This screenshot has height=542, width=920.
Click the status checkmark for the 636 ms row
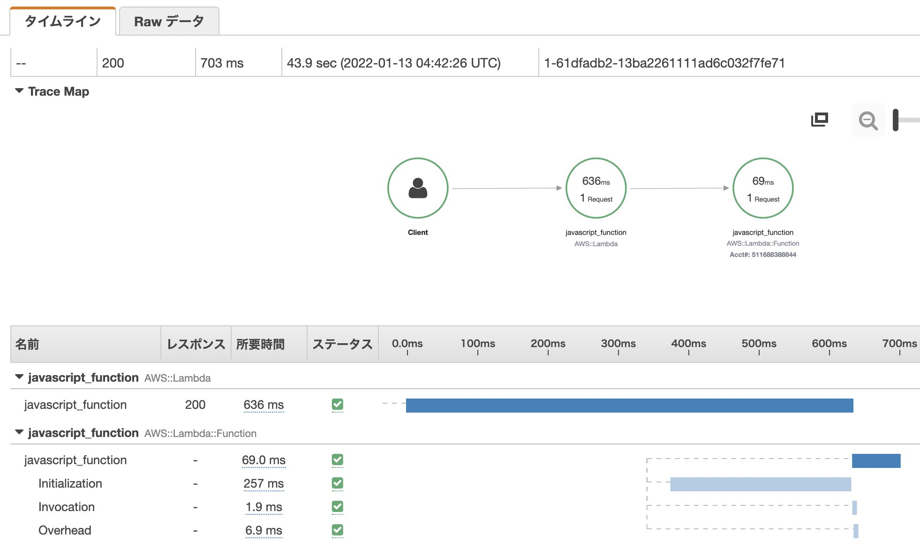click(x=337, y=404)
